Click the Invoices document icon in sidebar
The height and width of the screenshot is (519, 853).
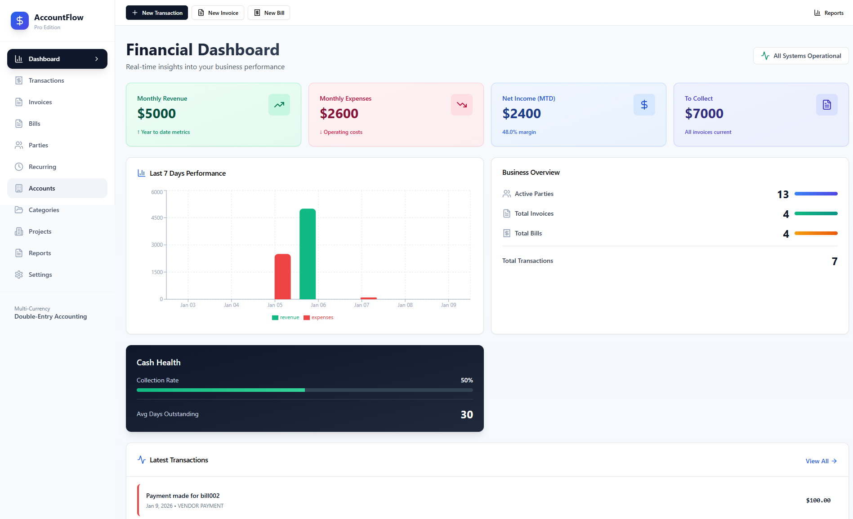[19, 102]
